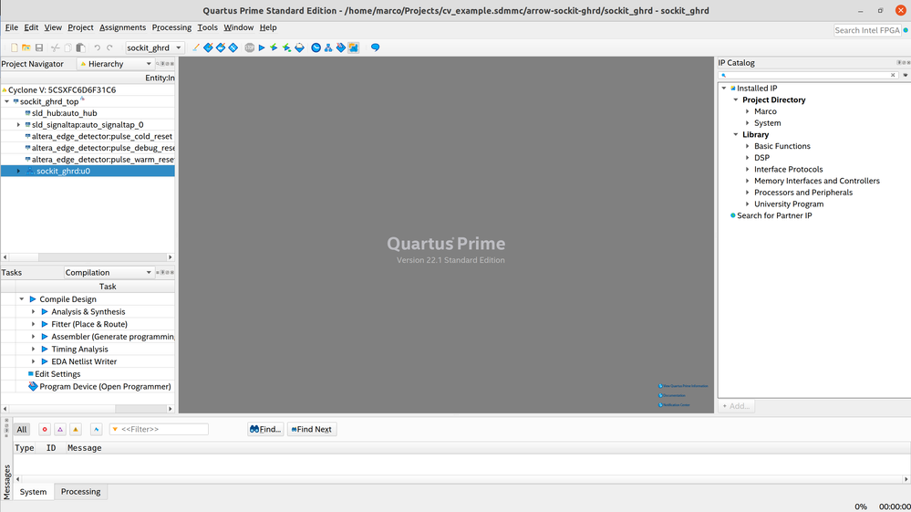
Task: Click Search for Partner IP link
Action: point(774,215)
